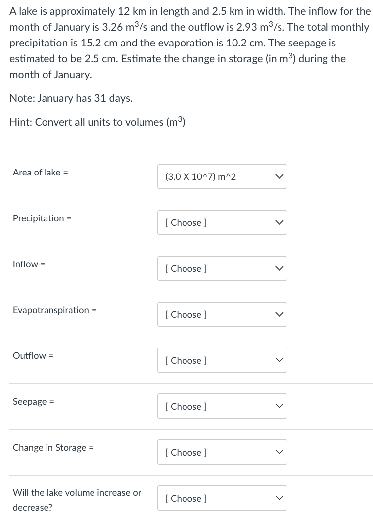Open the Evapotranspiration answer dropdown
Image resolution: width=373 pixels, height=522 pixels.
[222, 314]
